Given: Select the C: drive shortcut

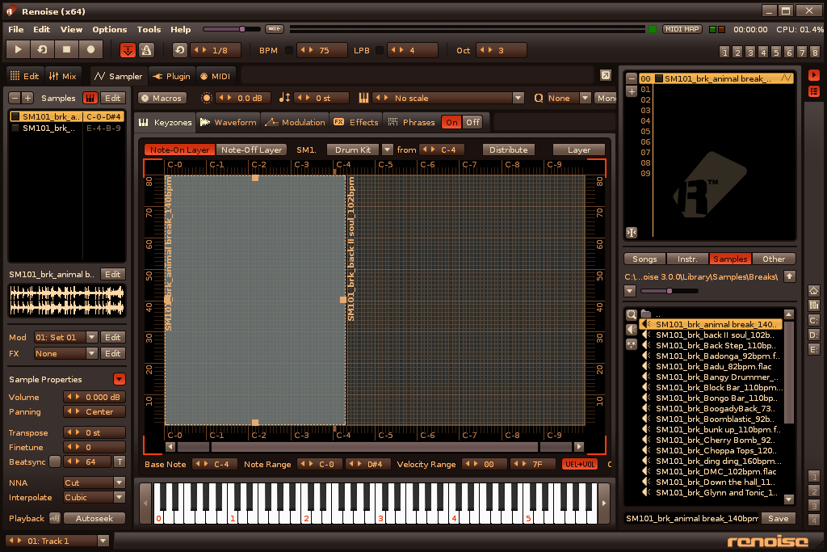Looking at the screenshot, I should 814,320.
